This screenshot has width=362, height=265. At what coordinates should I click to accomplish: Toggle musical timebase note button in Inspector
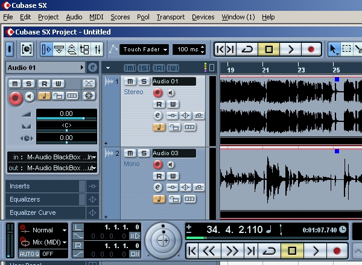pyautogui.click(x=44, y=96)
